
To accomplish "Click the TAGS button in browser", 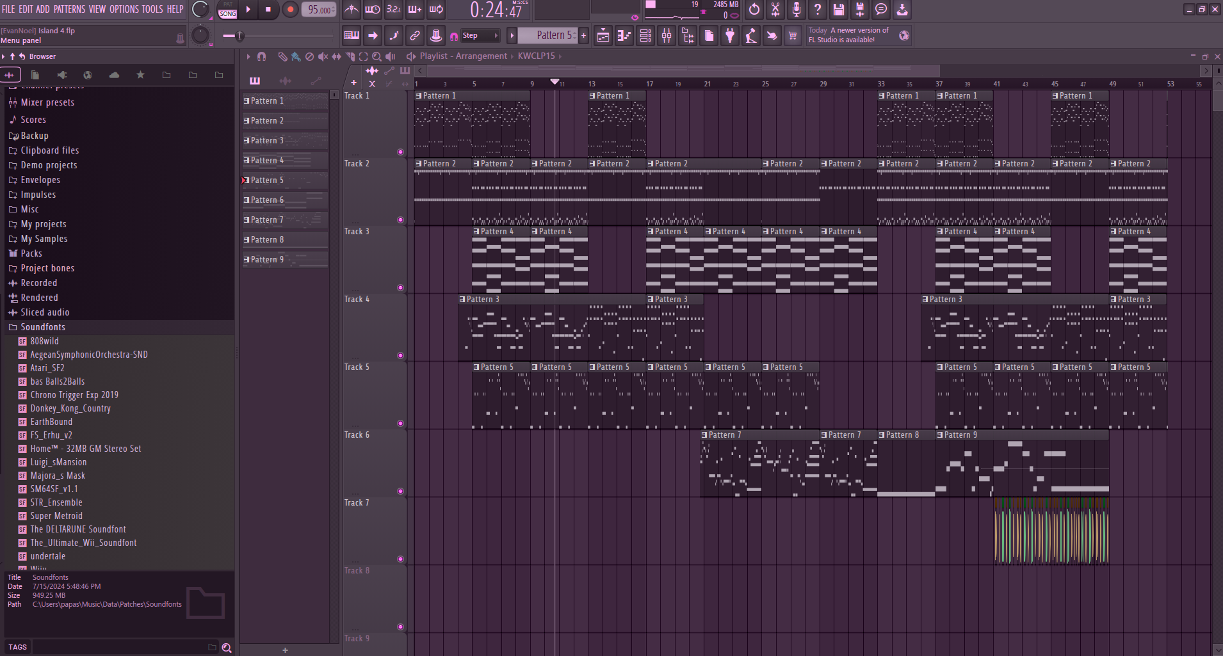I will coord(17,647).
